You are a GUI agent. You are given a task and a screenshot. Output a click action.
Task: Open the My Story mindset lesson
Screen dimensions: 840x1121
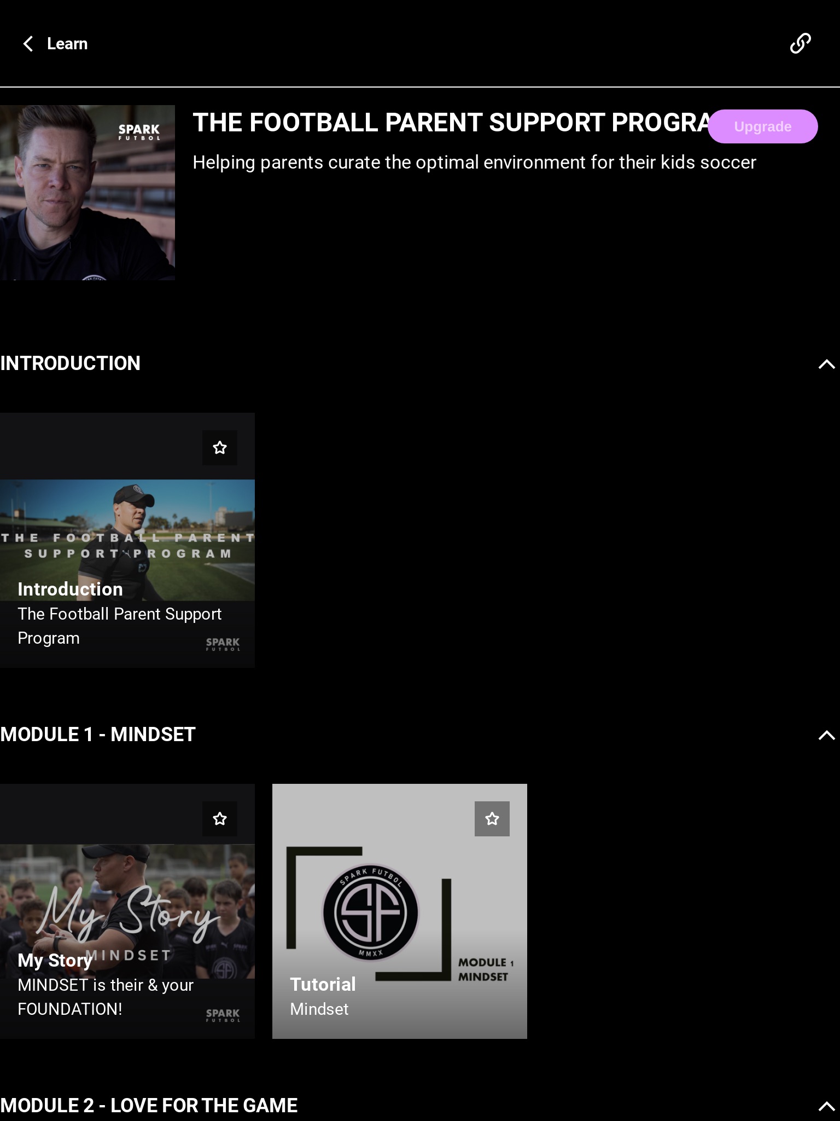click(127, 911)
